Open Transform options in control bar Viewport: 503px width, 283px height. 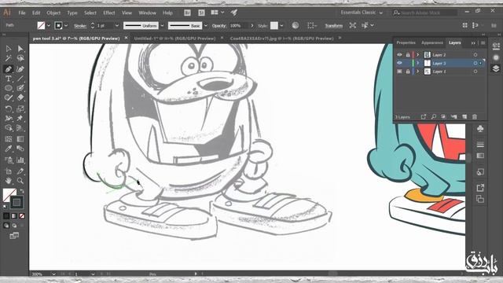pyautogui.click(x=333, y=25)
